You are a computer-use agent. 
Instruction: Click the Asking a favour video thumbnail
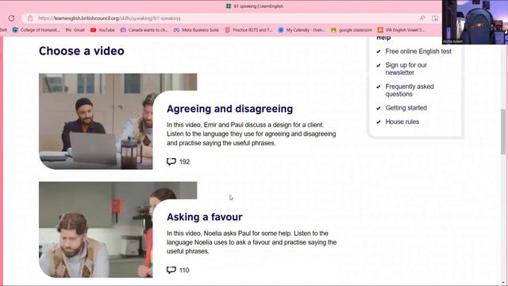tap(97, 230)
